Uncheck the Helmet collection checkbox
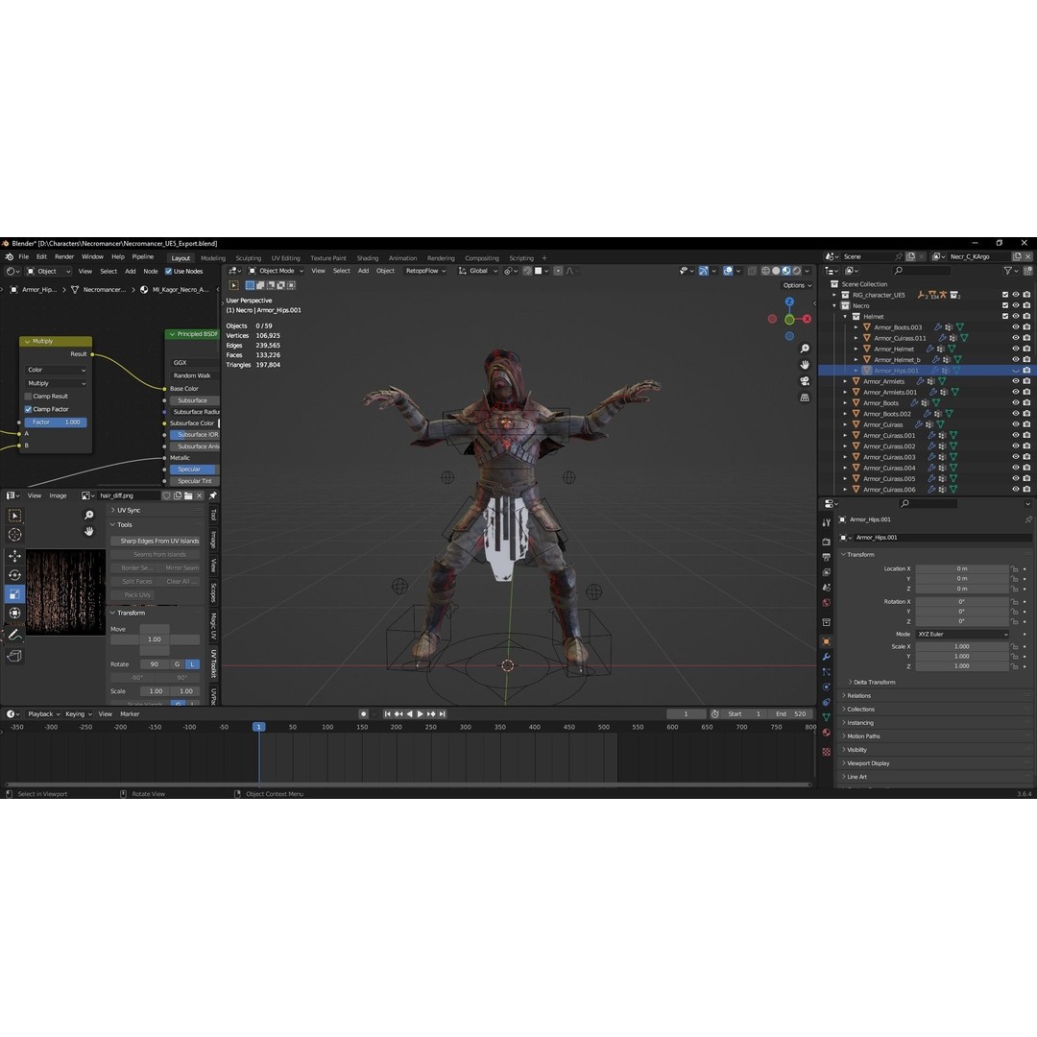This screenshot has width=1037, height=1037. click(1005, 316)
